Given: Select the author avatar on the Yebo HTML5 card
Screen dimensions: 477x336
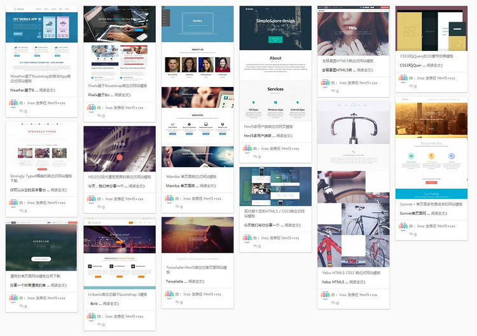Looking at the screenshot, I should pyautogui.click(x=325, y=295).
